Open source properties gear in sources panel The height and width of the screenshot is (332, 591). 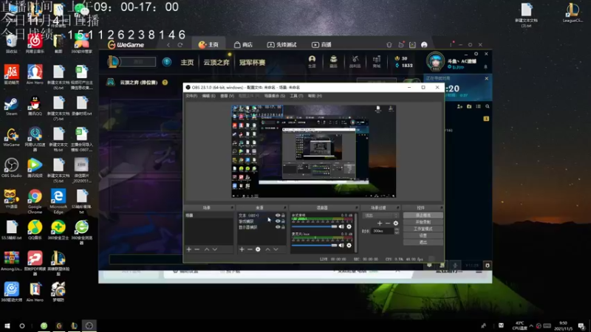point(258,249)
